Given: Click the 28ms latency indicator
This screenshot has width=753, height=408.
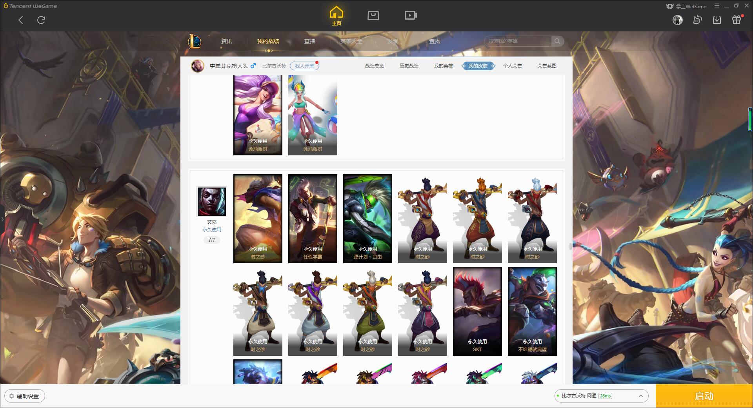Looking at the screenshot, I should tap(605, 396).
